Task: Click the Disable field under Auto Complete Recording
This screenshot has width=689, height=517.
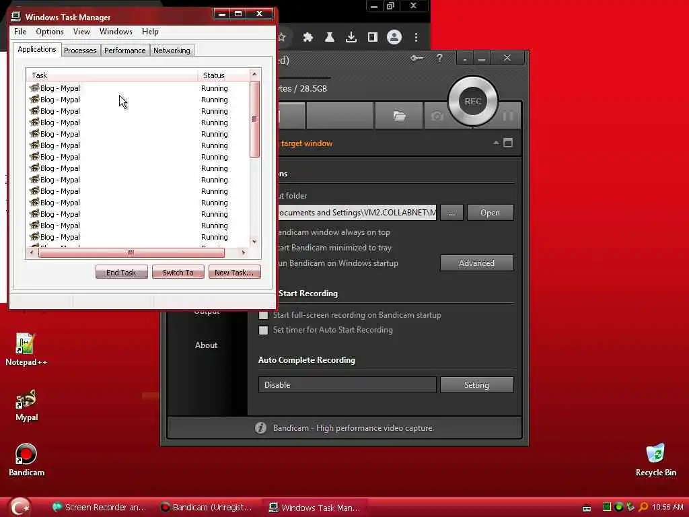Action: 347,384
